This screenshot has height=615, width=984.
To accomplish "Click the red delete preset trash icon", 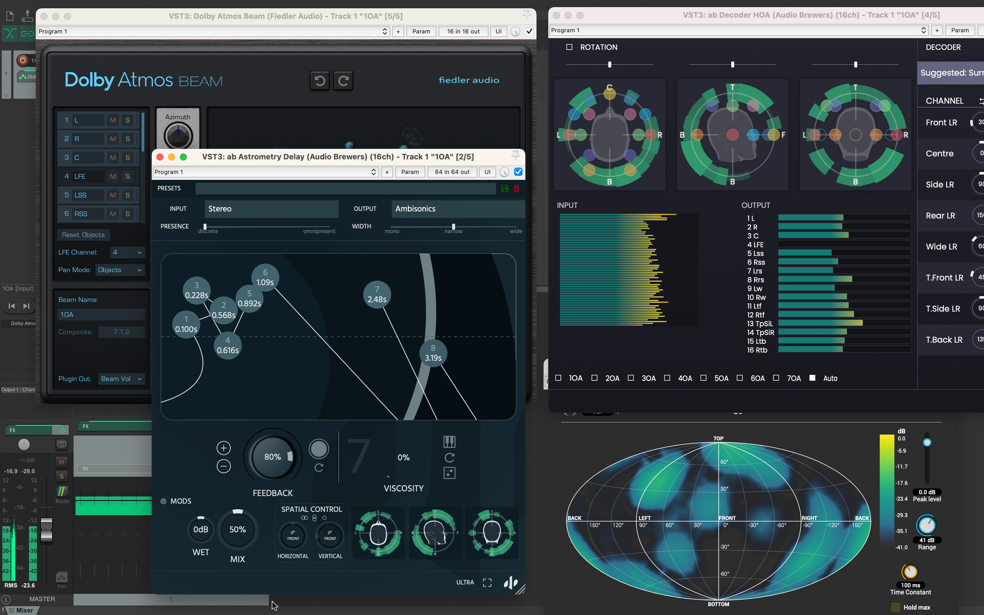I will 516,188.
